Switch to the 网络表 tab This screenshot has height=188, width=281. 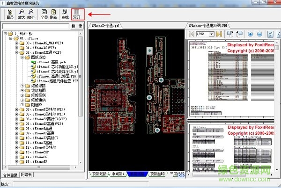tap(27, 175)
